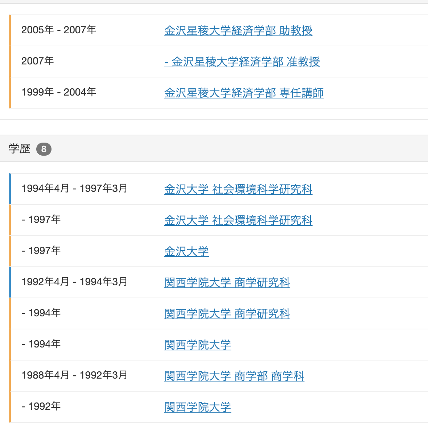
Task: Click the date text - 1992年
Action: point(41,406)
